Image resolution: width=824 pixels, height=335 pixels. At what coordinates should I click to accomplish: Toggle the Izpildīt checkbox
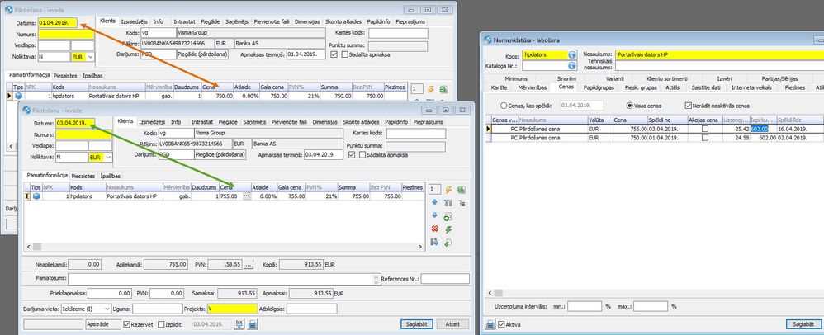point(161,324)
